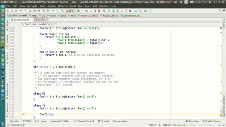
Task: Click the intention lightbulb in gutter
Action: tap(24, 114)
